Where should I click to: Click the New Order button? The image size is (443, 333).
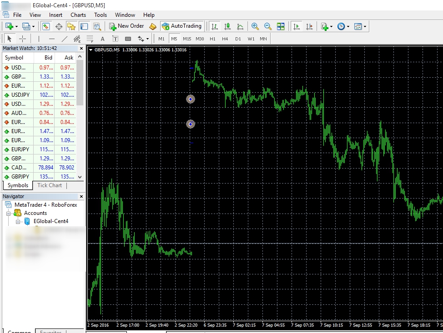click(x=126, y=26)
